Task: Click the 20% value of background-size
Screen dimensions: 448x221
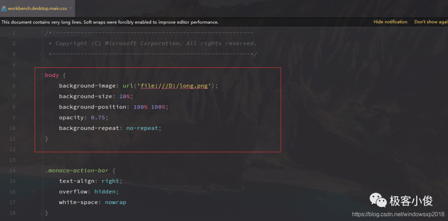Action: coord(124,96)
